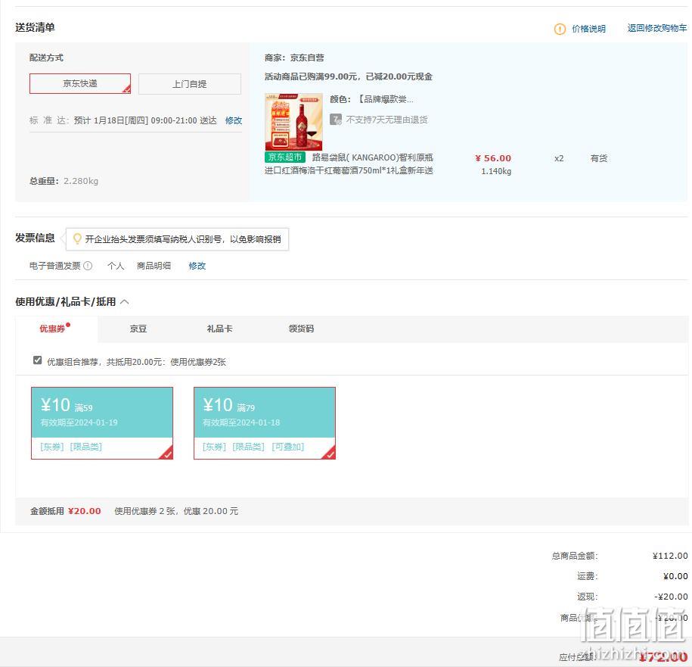Select 京东快递 delivery method
The width and height of the screenshot is (692, 667).
pos(80,83)
